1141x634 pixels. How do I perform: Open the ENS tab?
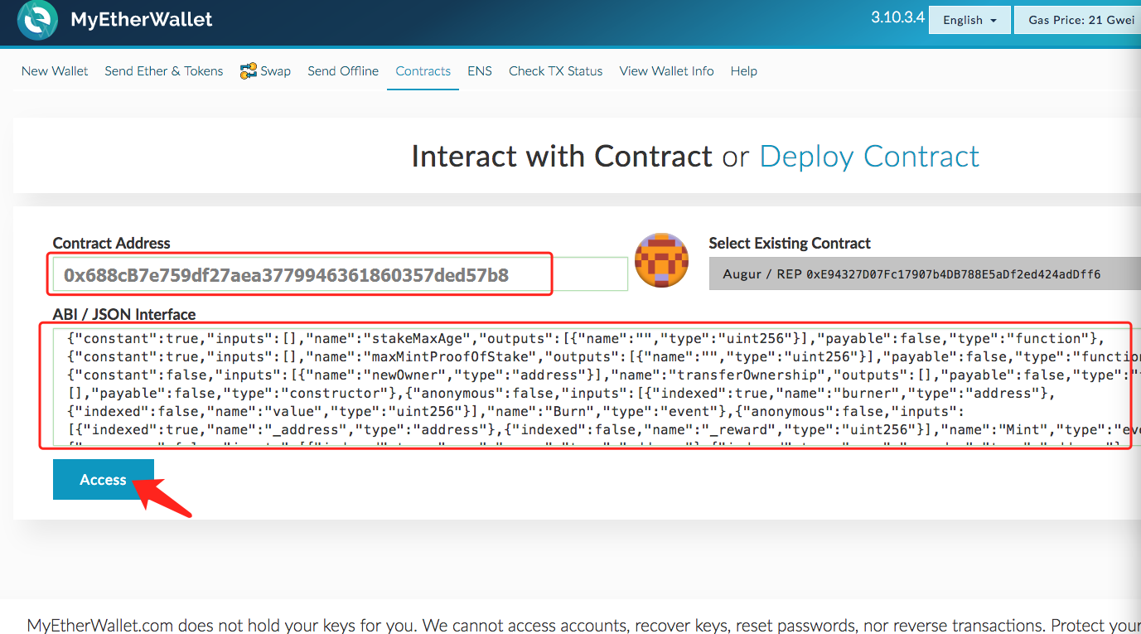(x=480, y=71)
